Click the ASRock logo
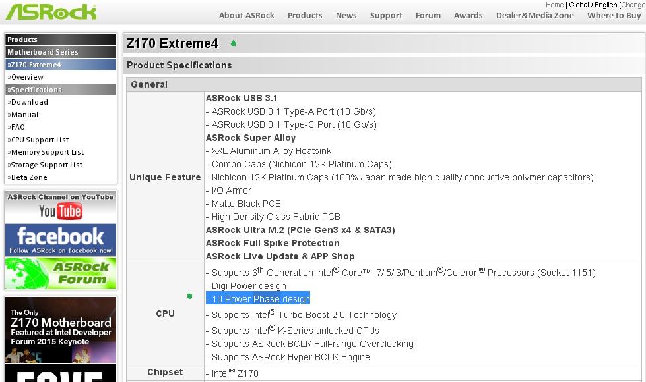 point(51,11)
